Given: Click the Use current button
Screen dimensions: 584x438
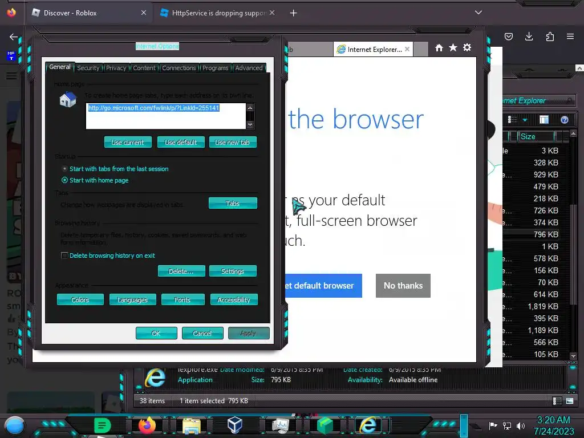Looking at the screenshot, I should click(x=128, y=142).
